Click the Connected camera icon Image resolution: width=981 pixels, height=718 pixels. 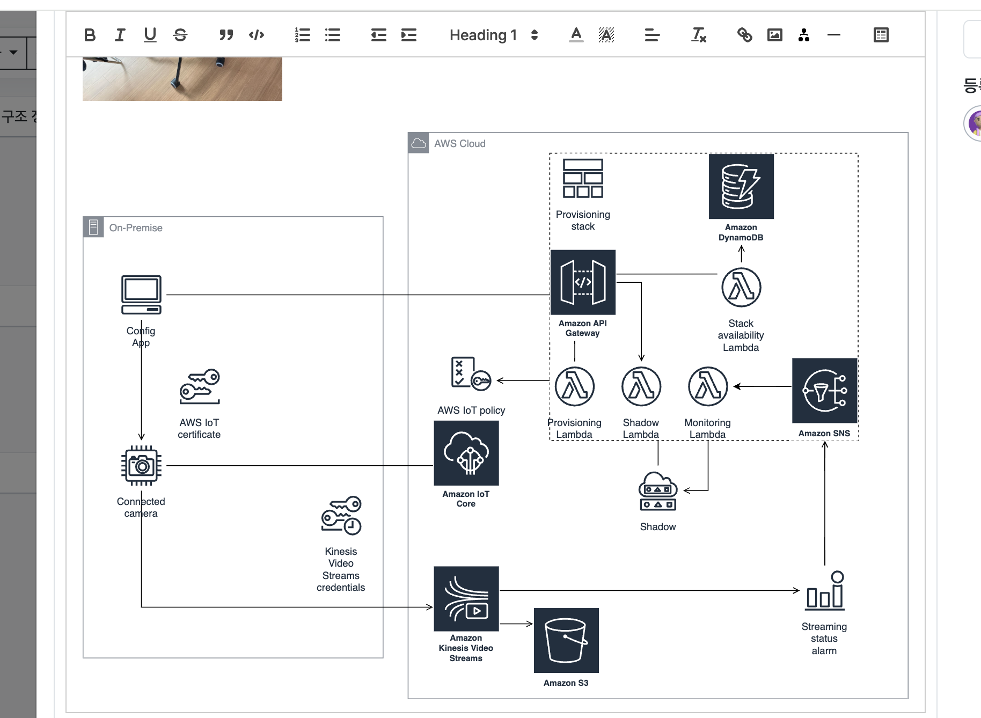[141, 465]
